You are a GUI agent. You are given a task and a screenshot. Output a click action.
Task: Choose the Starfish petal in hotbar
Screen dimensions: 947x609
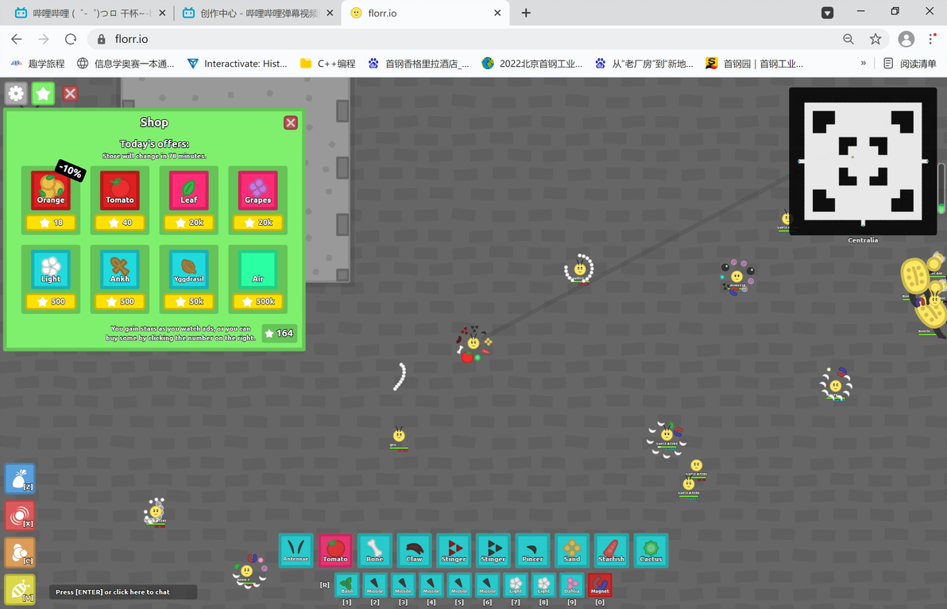tap(611, 550)
